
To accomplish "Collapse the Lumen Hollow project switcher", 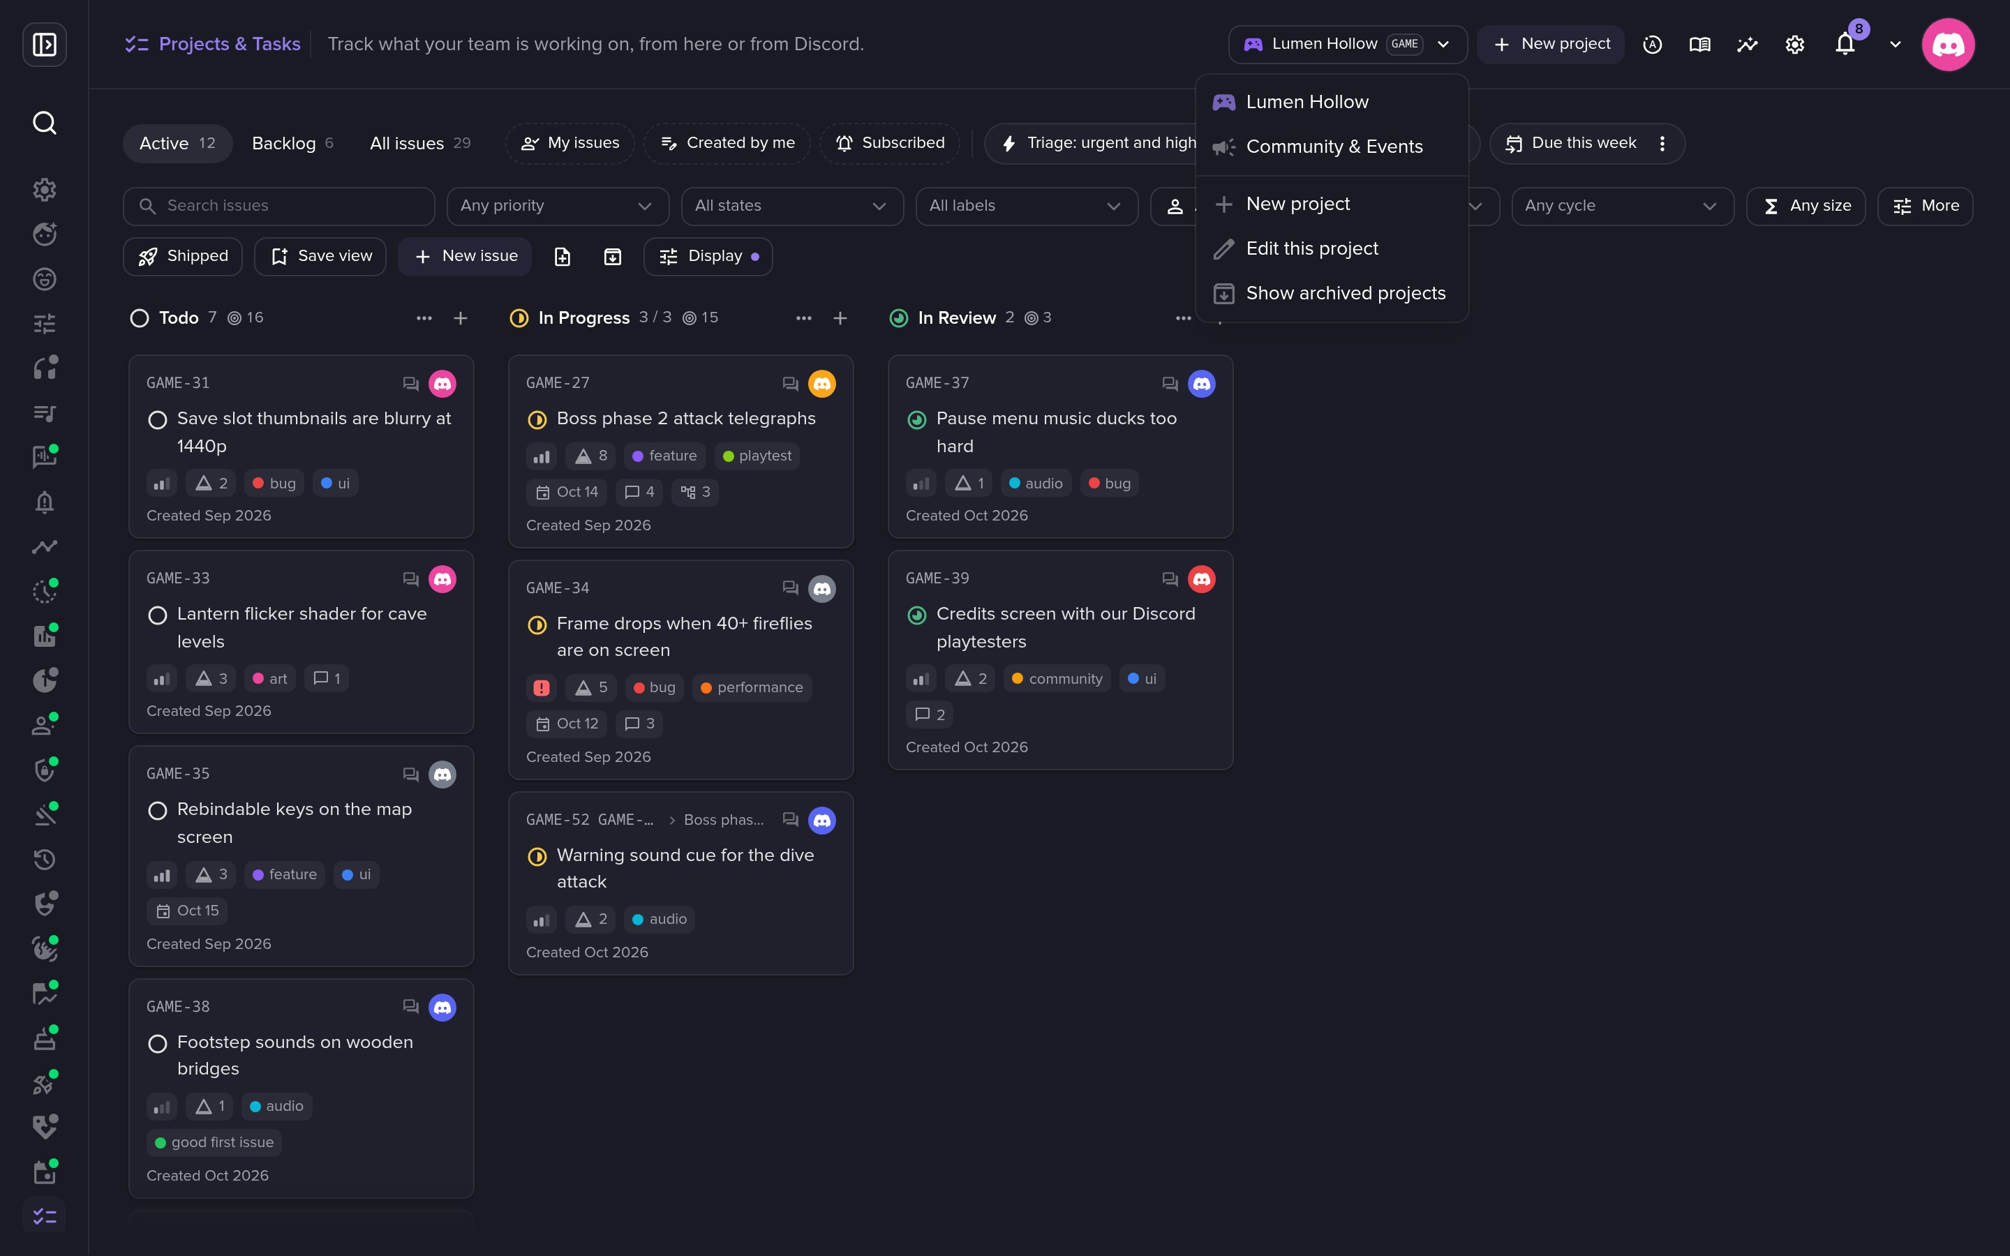I will coord(1347,44).
